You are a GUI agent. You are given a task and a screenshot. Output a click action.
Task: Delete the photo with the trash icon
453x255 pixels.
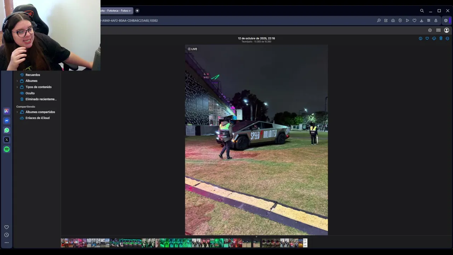click(441, 38)
